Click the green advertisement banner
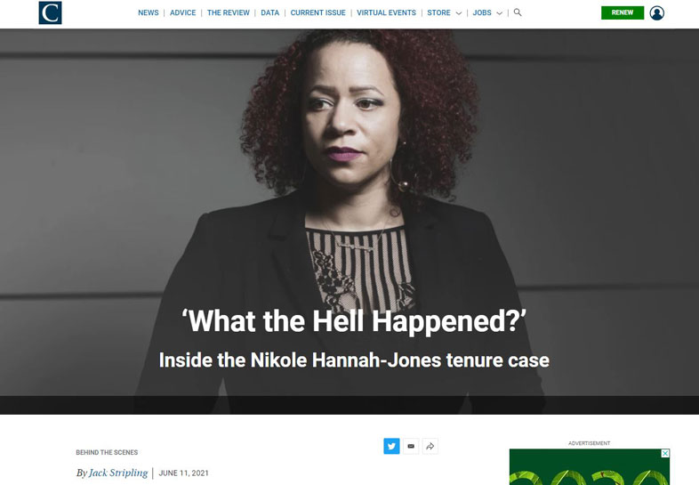 pyautogui.click(x=590, y=466)
